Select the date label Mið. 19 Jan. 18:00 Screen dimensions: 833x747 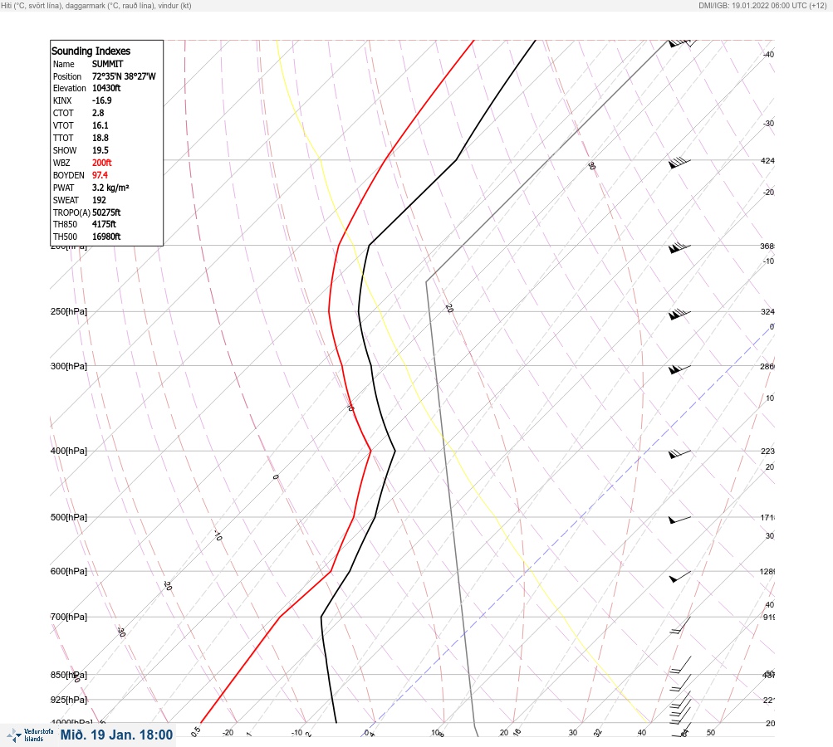pyautogui.click(x=116, y=735)
